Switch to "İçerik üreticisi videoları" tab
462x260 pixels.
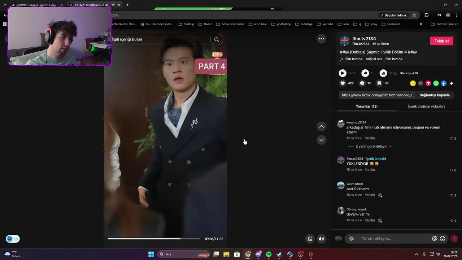point(426,107)
